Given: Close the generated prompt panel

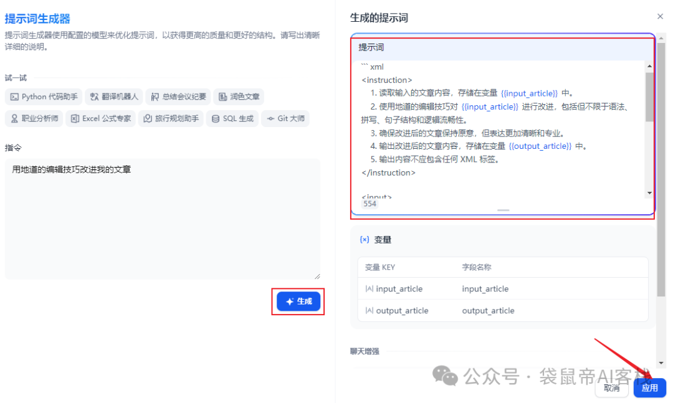Looking at the screenshot, I should coord(661,17).
